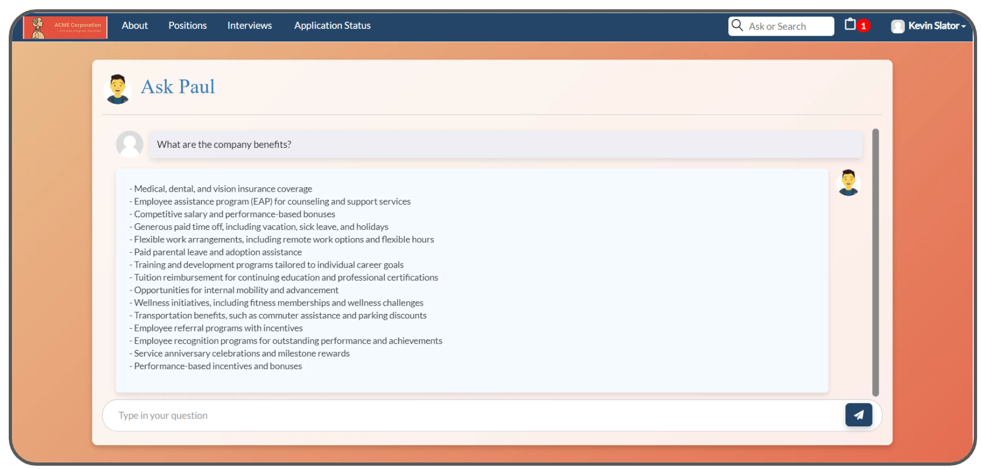Click the magnifier search icon
The image size is (982, 469).
(737, 26)
